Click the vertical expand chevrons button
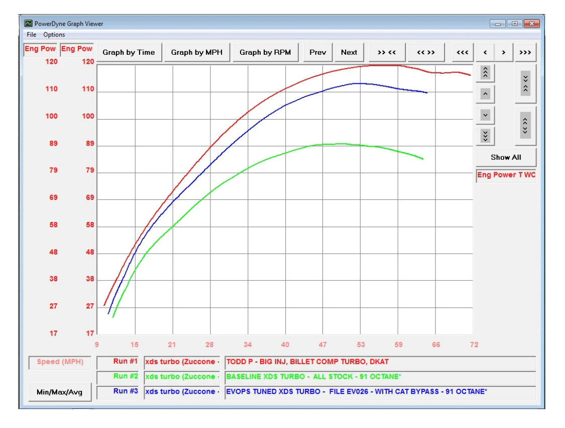The height and width of the screenshot is (428, 565). pyautogui.click(x=525, y=125)
